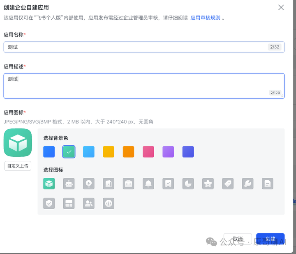This screenshot has width=296, height=254.
Task: Choose the blue background color
Action: 49,152
